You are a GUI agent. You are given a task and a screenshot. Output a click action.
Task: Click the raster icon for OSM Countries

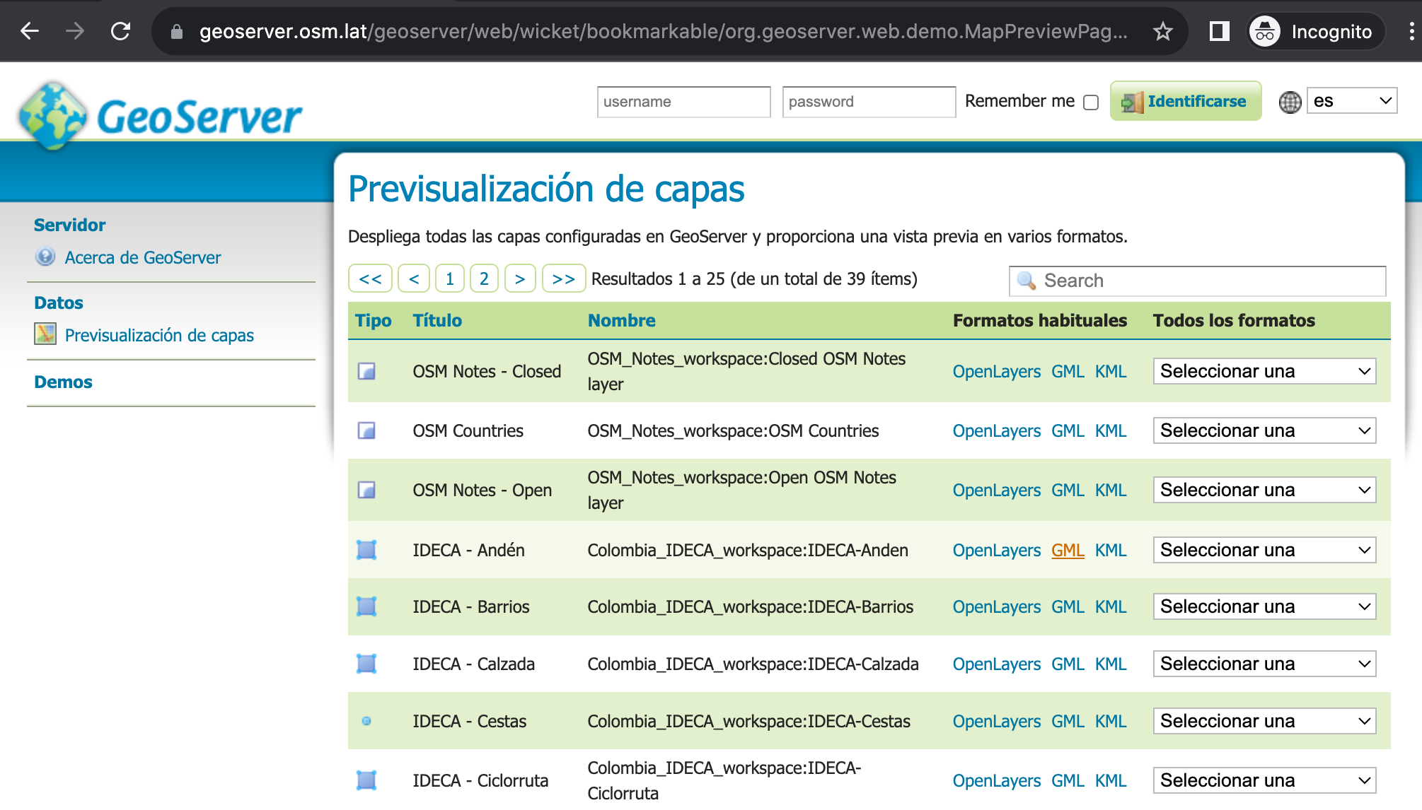tap(366, 430)
